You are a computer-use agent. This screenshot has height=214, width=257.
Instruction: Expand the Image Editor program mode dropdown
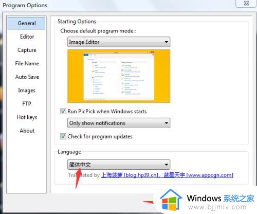pyautogui.click(x=119, y=42)
